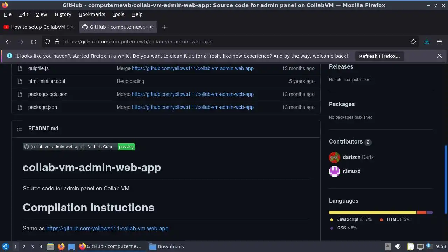448x252 pixels.
Task: Follow the yellows111 link in package.json row
Action: tap(193, 107)
